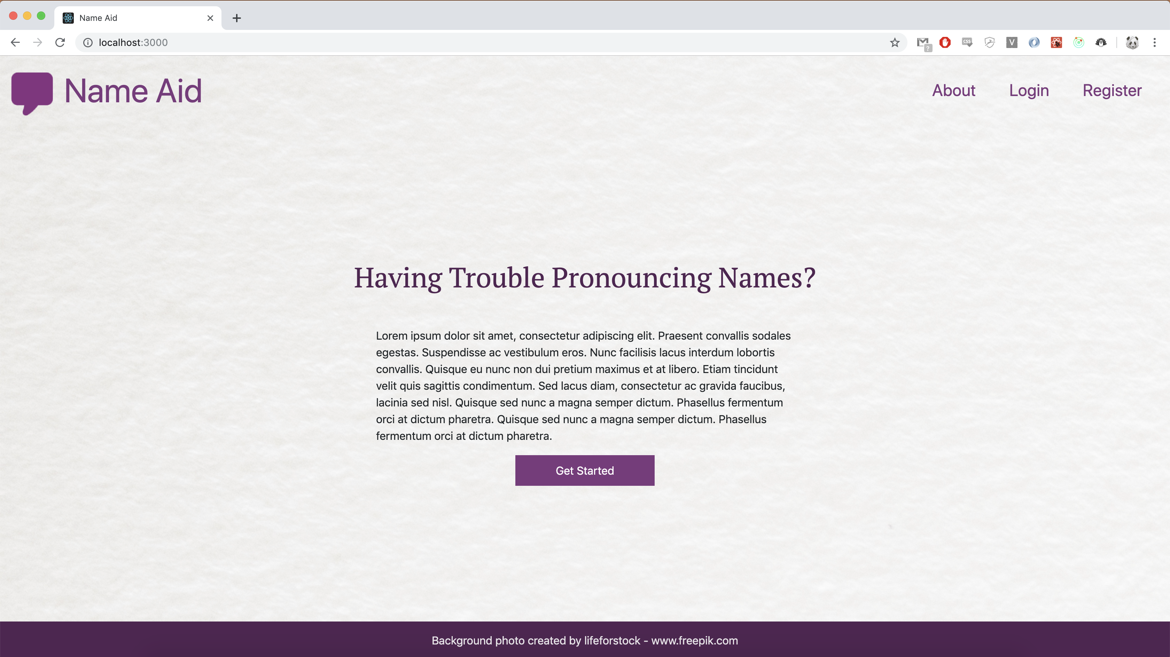Open the red React atom extension

1056,43
